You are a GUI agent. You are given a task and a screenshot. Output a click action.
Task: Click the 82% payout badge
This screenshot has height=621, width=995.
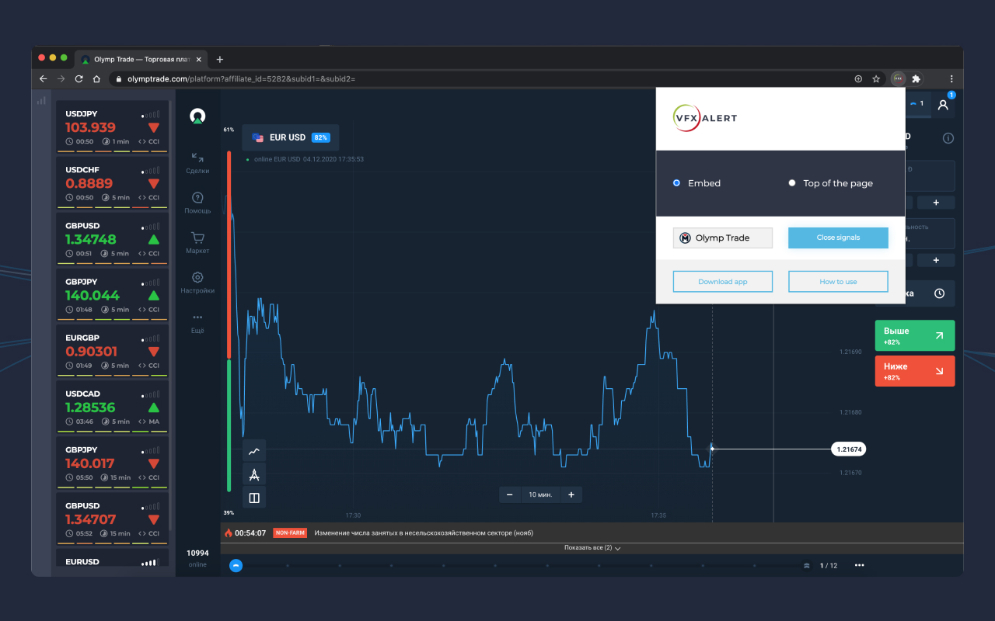[x=320, y=137]
